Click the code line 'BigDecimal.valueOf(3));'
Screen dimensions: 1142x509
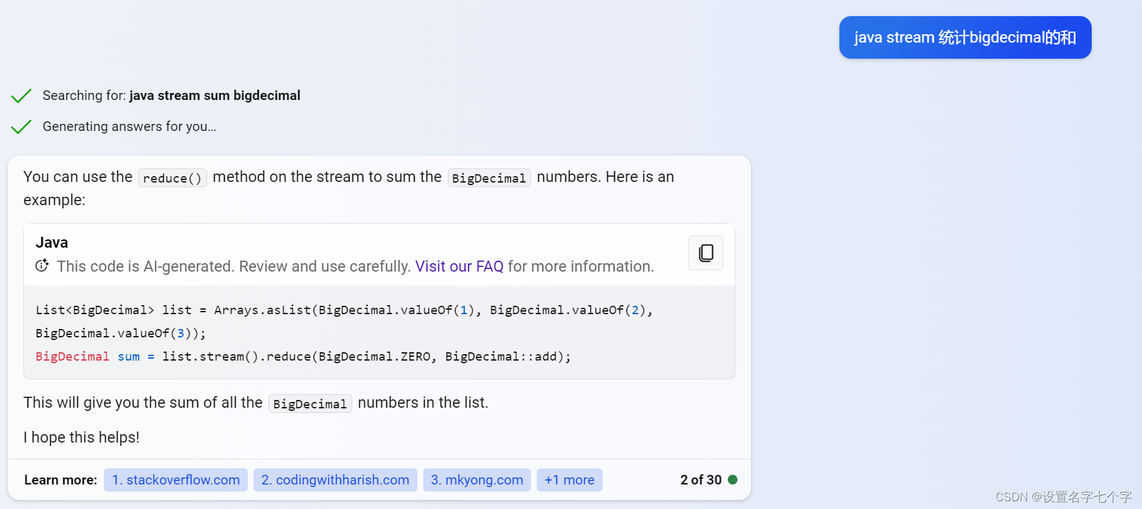coord(121,334)
